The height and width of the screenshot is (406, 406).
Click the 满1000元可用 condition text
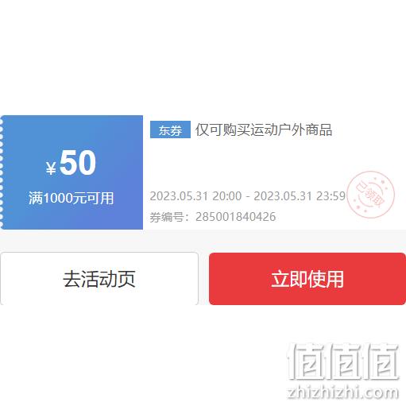pyautogui.click(x=71, y=198)
